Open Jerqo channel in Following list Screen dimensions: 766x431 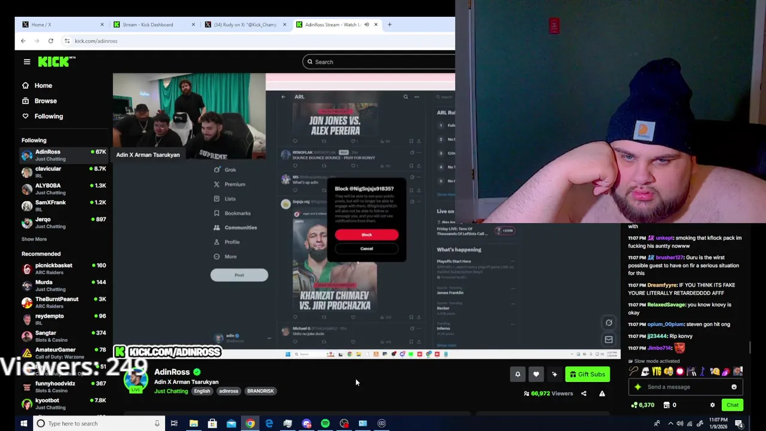(x=63, y=222)
